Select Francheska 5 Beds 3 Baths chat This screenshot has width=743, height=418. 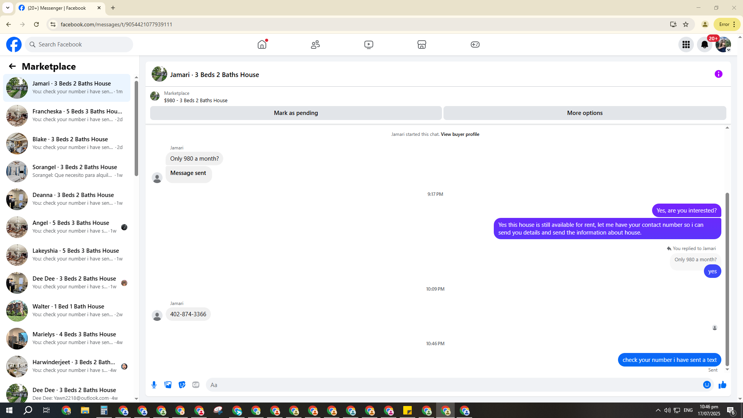click(x=67, y=116)
